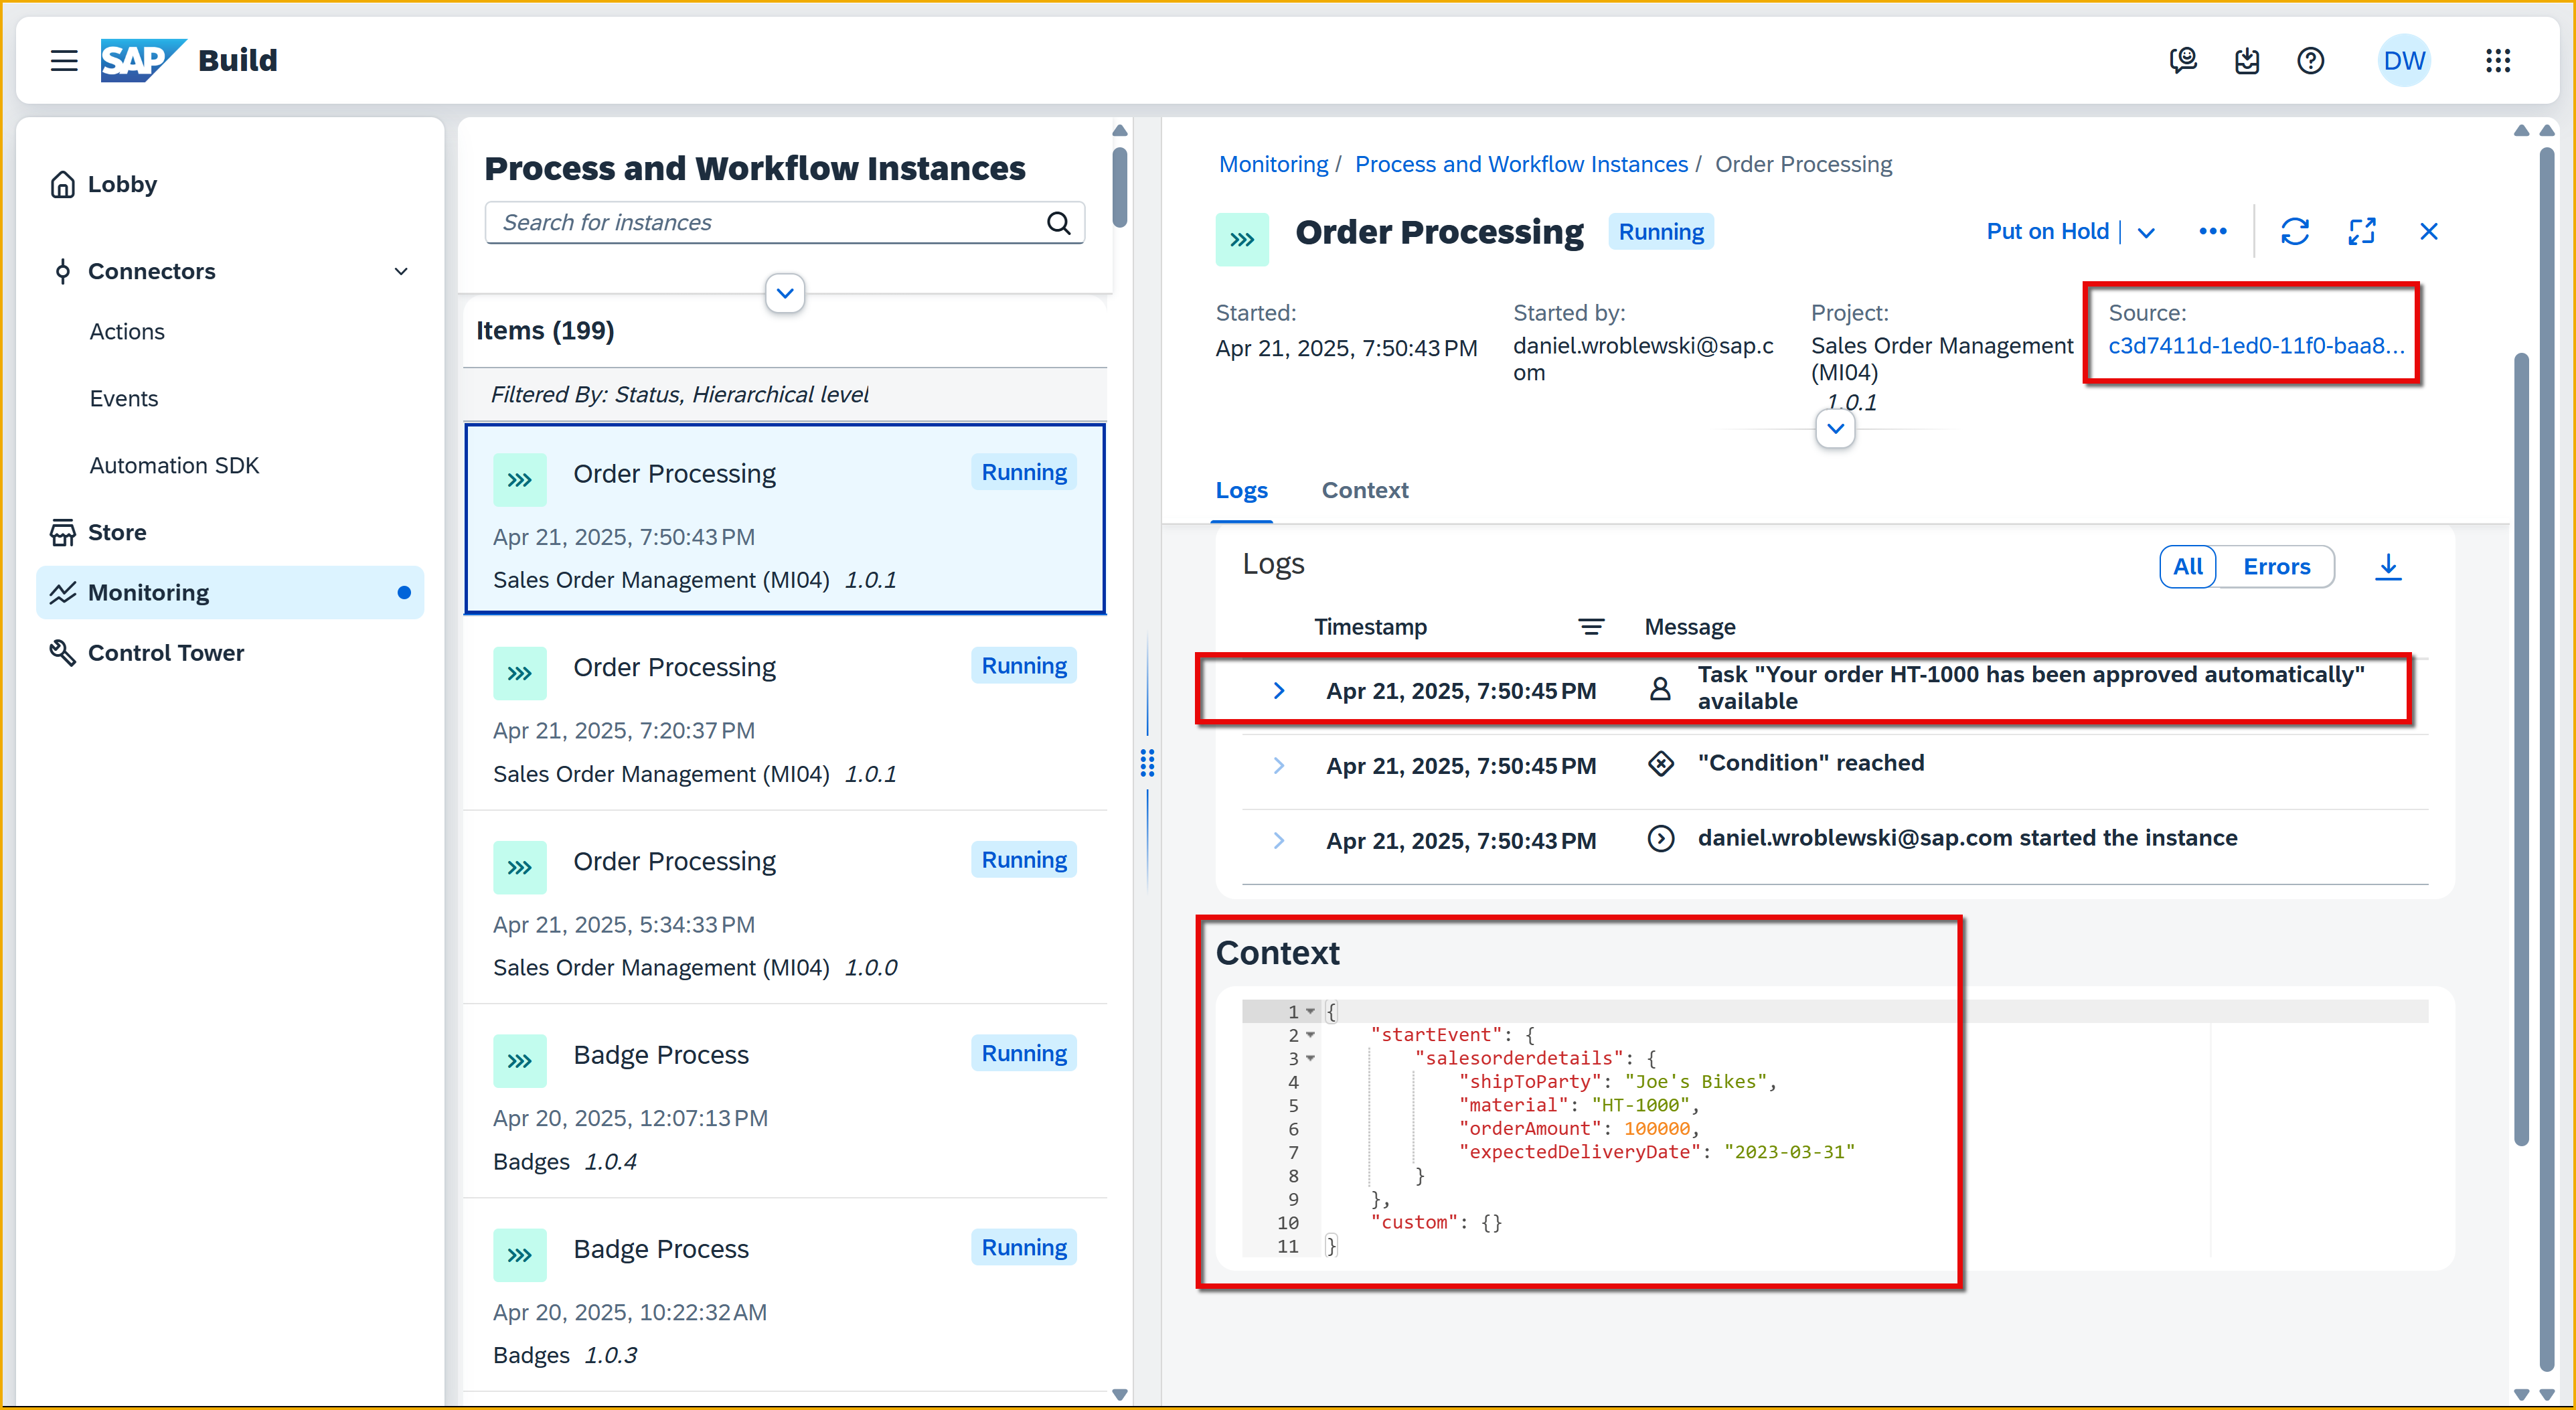The width and height of the screenshot is (2576, 1410).
Task: Click the Filtered By: Status, Hierarchical level bar
Action: 785,394
